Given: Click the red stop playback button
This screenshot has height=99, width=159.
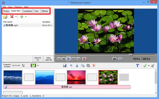Looking at the screenshot, I should click(x=84, y=59).
